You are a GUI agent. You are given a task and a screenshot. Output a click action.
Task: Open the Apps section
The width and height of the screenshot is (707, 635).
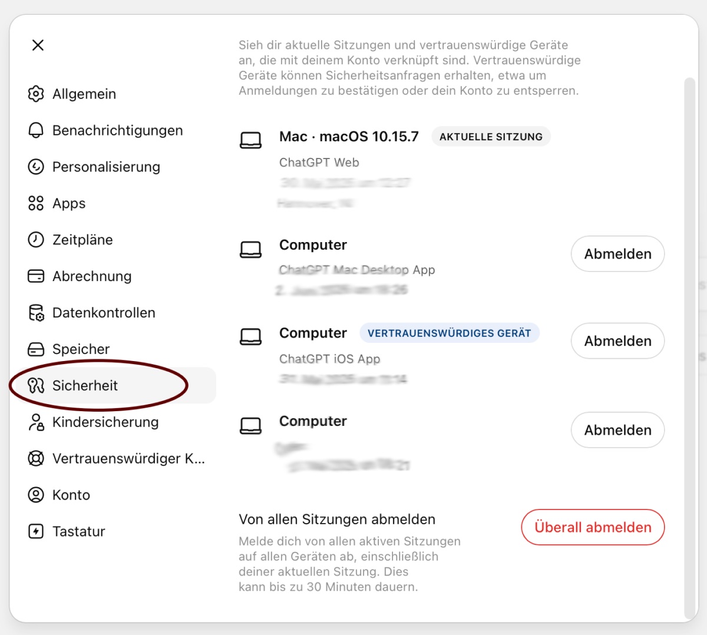[117, 203]
